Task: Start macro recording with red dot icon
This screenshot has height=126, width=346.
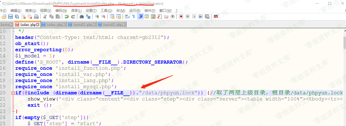Action: [181, 17]
